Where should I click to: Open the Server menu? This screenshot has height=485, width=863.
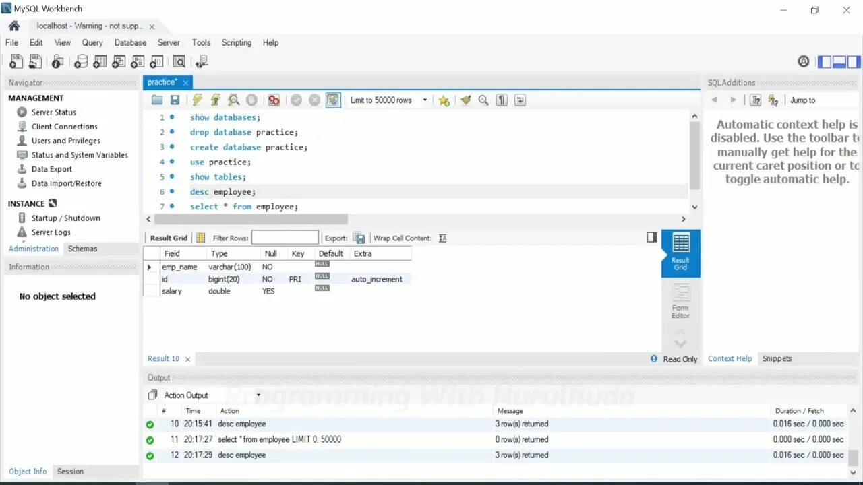(169, 42)
